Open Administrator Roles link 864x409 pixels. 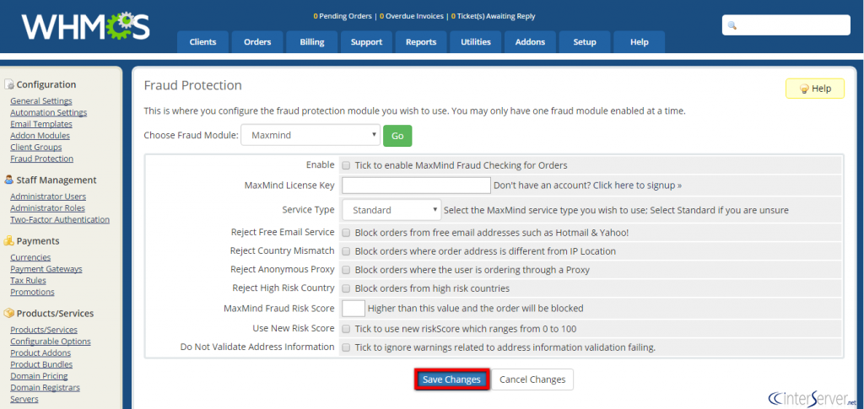click(47, 208)
